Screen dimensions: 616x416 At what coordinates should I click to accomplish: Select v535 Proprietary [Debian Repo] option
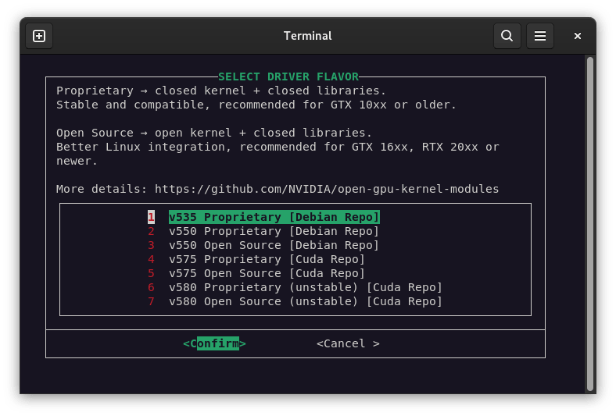click(x=274, y=217)
